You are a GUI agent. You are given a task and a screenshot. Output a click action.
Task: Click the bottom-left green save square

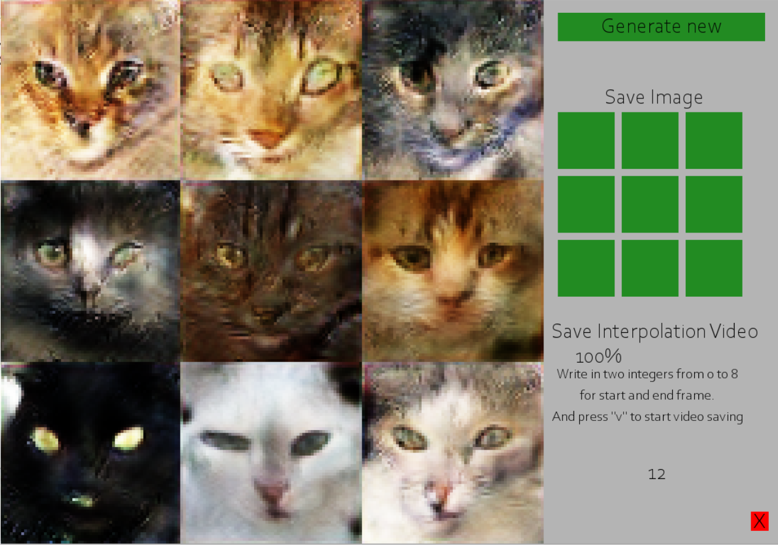click(586, 268)
